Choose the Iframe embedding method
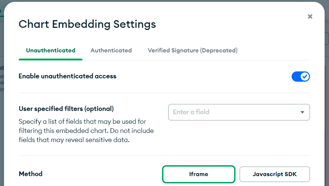Screen dimensions: 329x186 [x=199, y=174]
